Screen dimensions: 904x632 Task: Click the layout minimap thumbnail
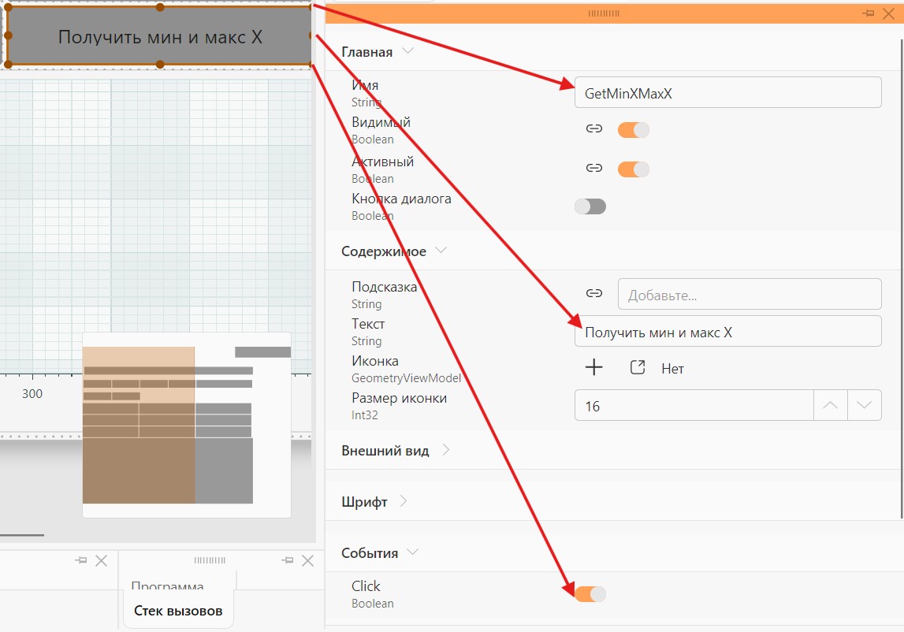pyautogui.click(x=187, y=425)
